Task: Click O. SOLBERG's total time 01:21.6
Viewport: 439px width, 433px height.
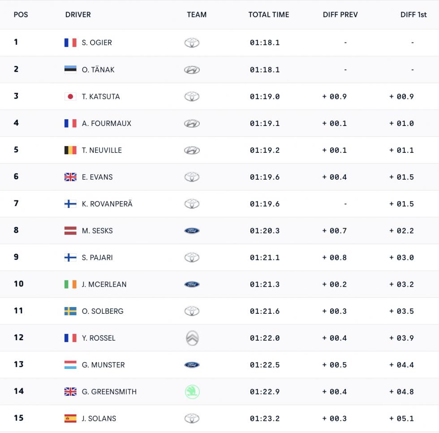Action: (265, 311)
